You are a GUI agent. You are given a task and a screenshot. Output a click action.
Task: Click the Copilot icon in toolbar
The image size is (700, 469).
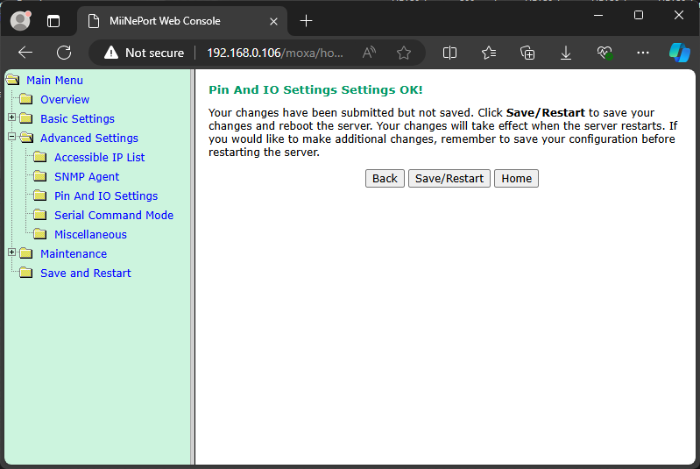(679, 53)
